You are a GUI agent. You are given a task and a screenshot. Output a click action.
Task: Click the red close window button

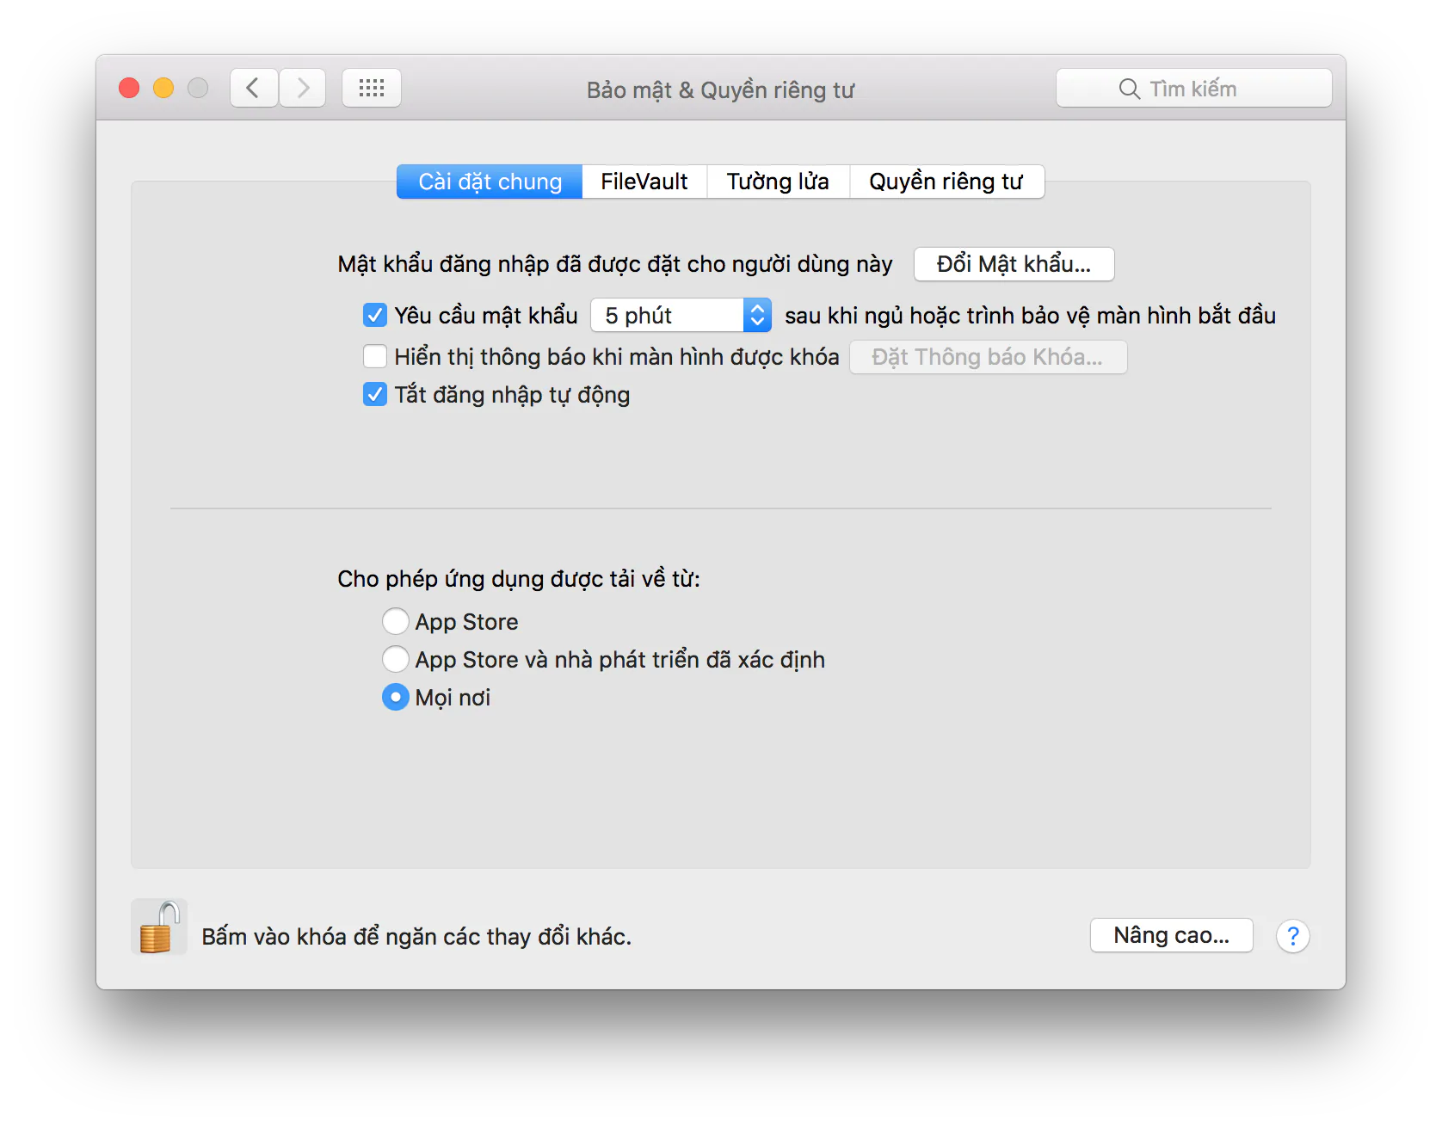click(x=129, y=88)
